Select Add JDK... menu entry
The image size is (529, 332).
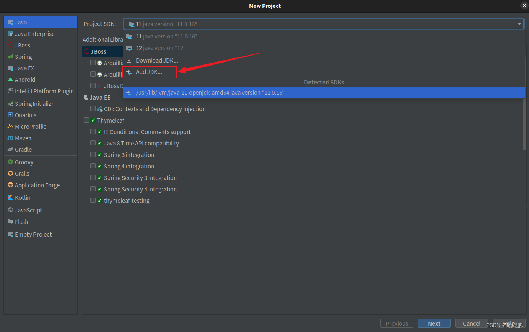click(x=324, y=72)
